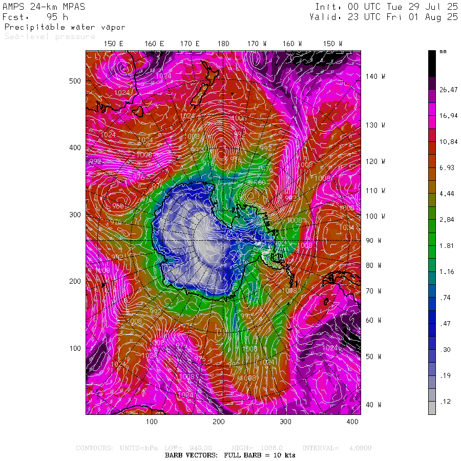
Task: Click the "50 W" longitude label
Action: point(373,357)
